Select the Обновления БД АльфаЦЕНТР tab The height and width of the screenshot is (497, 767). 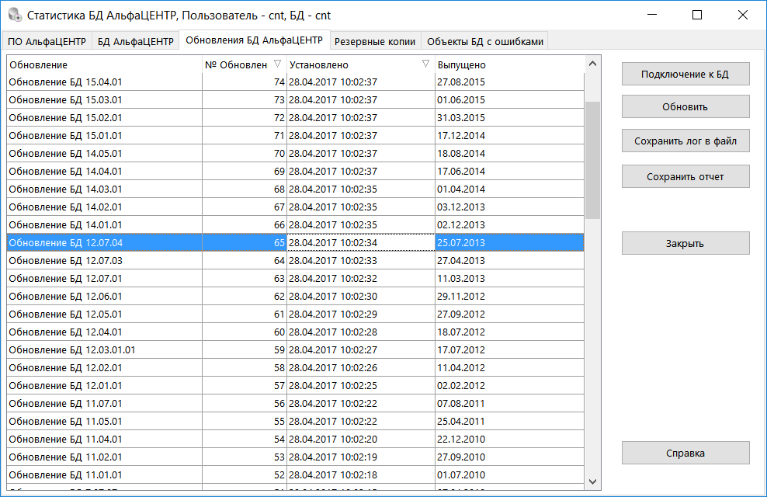[255, 40]
